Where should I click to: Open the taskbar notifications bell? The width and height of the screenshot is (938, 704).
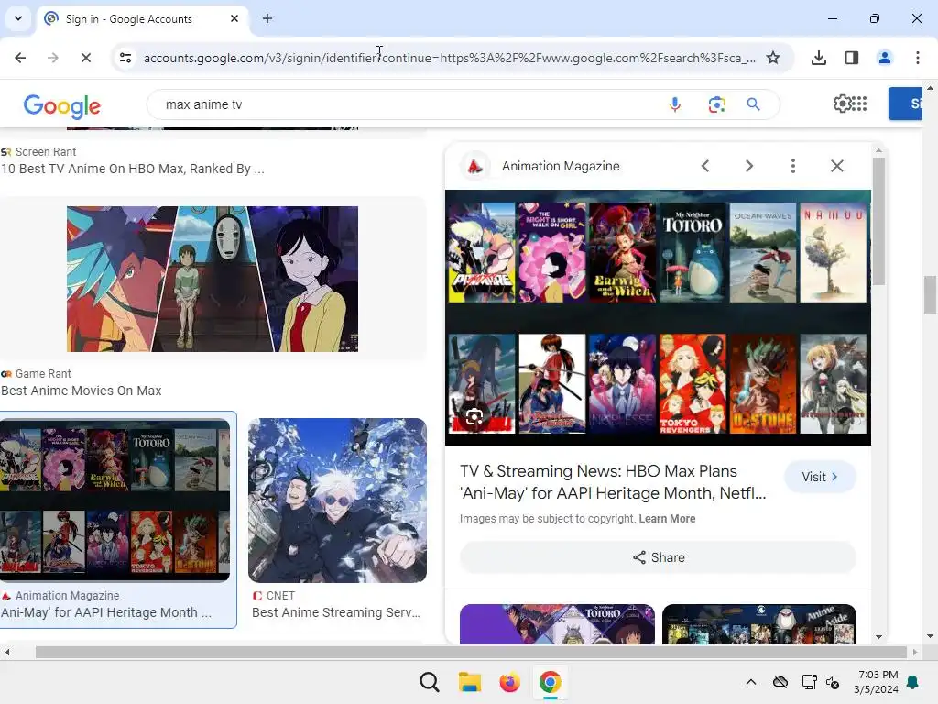(912, 682)
